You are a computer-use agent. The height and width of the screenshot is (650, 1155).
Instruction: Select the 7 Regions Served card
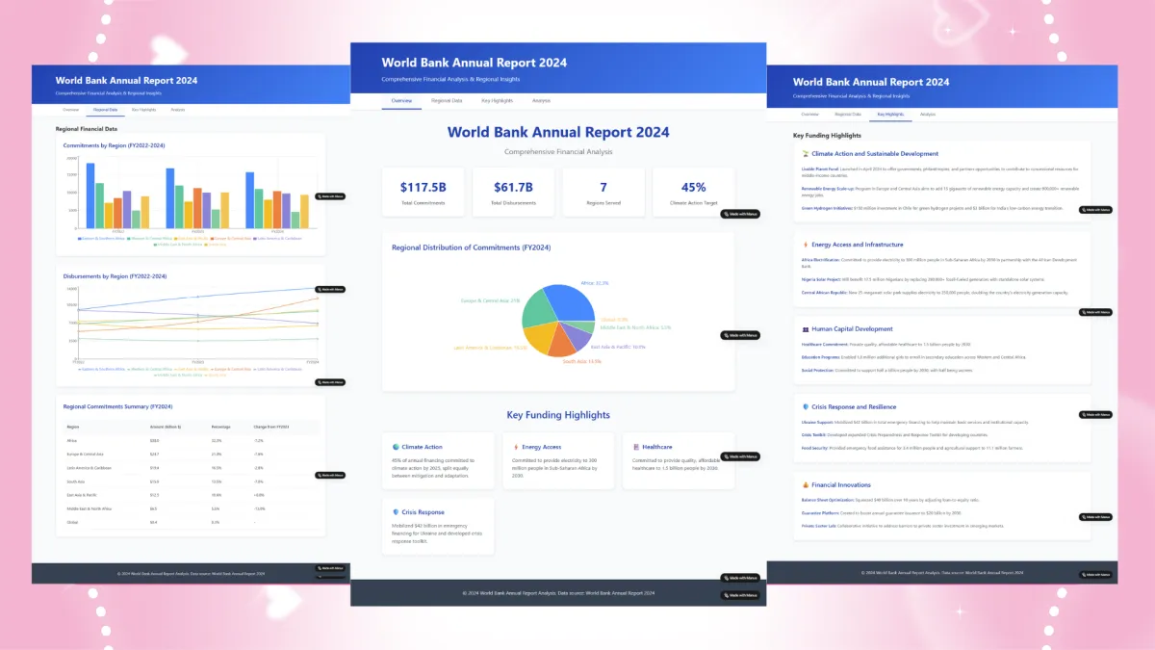(x=603, y=192)
